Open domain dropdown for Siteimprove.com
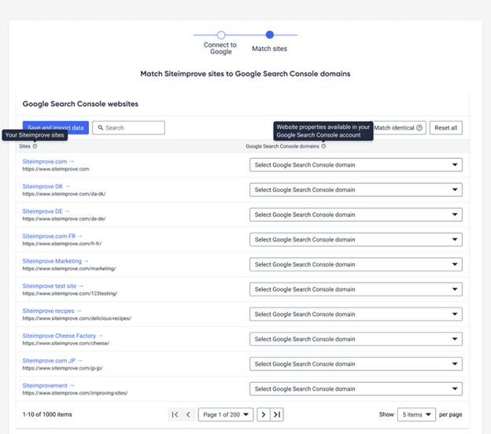This screenshot has height=434, width=491. click(356, 165)
